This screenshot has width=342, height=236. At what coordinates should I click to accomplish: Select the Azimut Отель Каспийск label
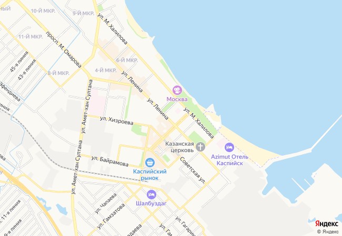click(x=229, y=160)
